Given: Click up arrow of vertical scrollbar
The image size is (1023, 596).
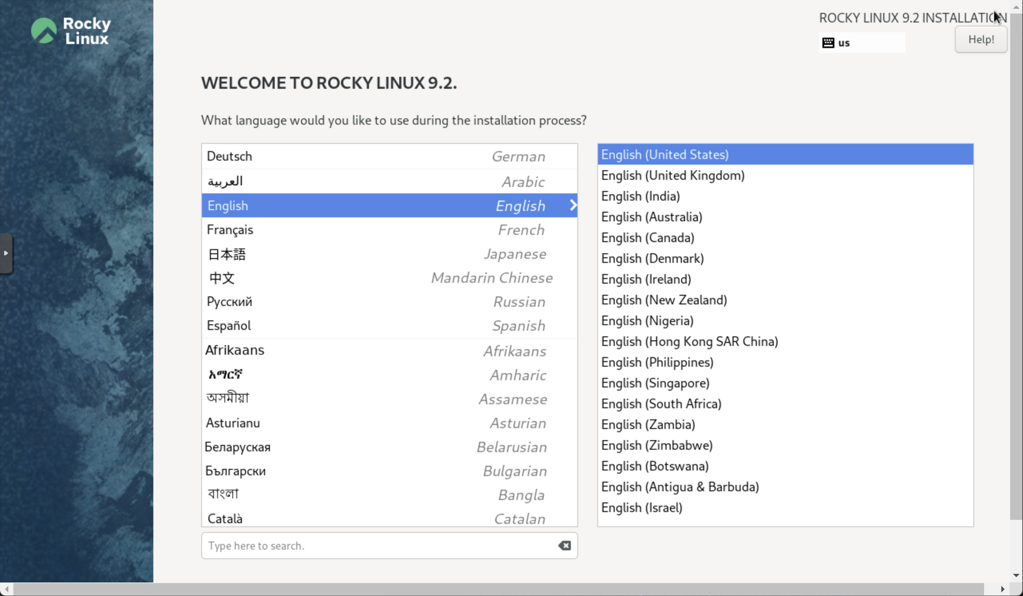Looking at the screenshot, I should (x=1016, y=7).
